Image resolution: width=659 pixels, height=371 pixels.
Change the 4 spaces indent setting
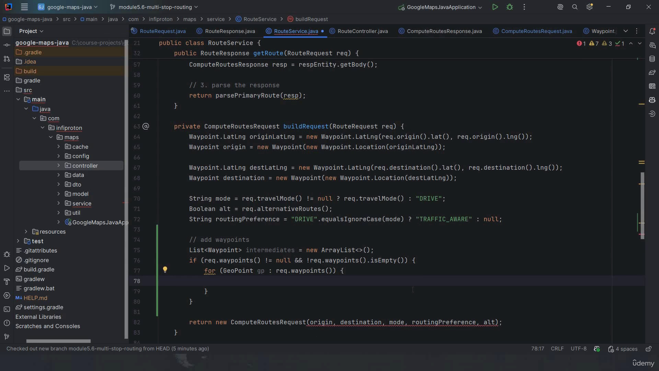point(623,349)
